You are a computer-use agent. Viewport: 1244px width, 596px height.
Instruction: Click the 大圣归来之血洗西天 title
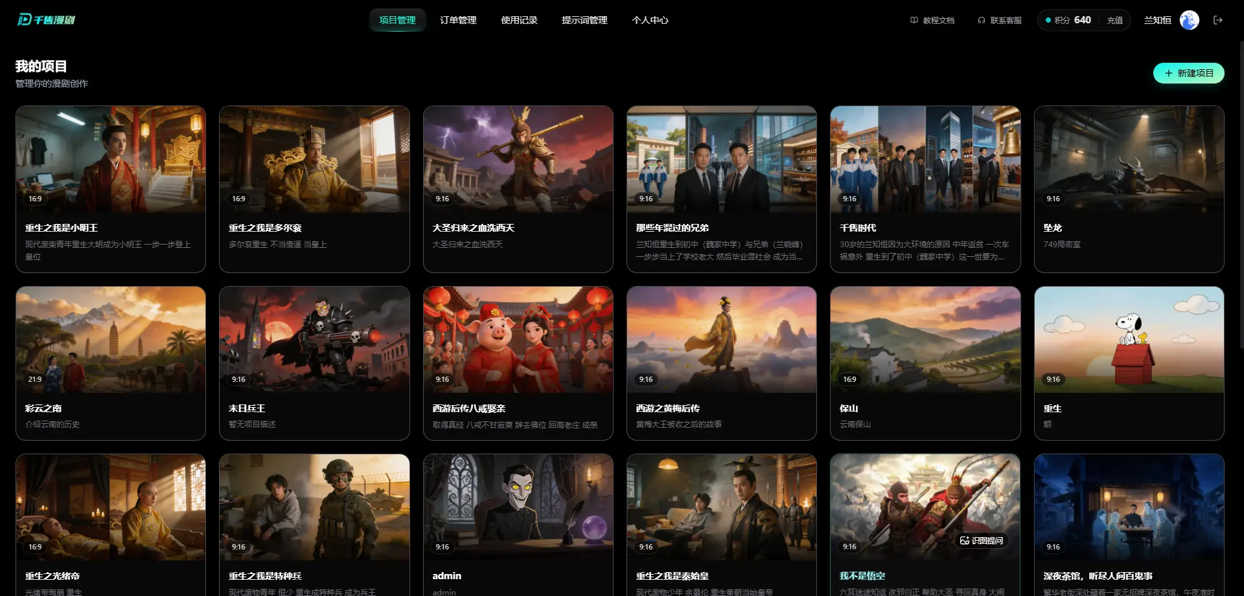point(474,228)
